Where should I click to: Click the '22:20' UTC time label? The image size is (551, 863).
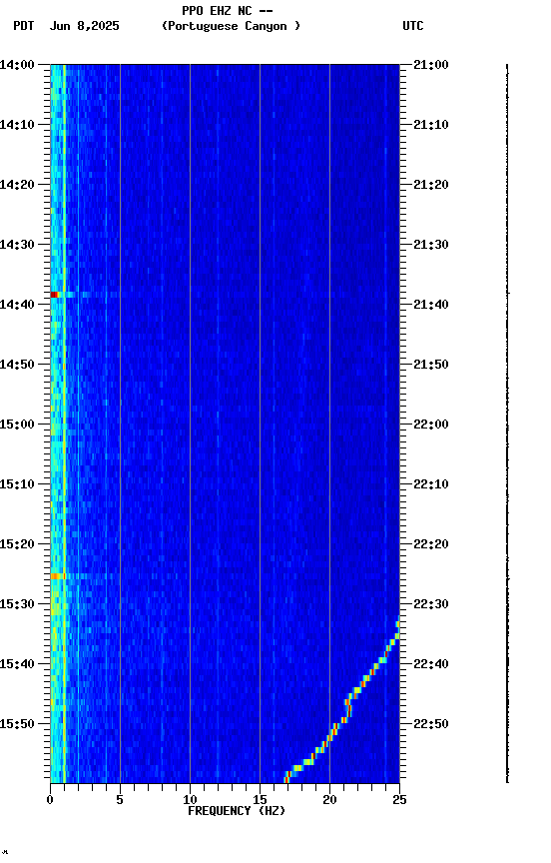click(x=431, y=544)
